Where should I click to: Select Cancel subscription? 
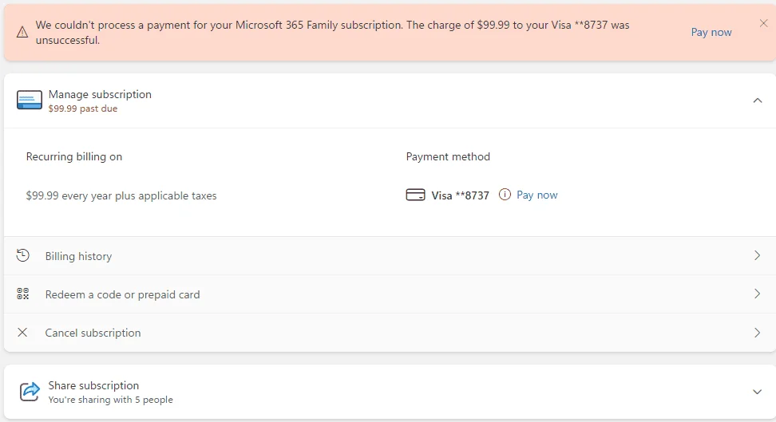[390, 333]
